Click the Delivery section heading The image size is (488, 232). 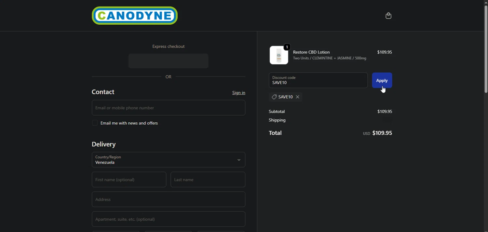point(104,144)
